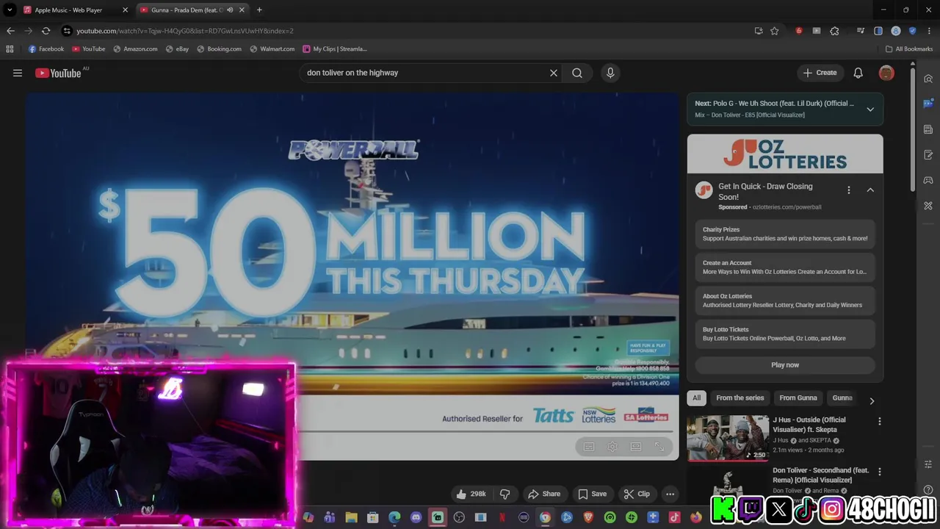Reload the YouTube page
This screenshot has width=940, height=529.
pos(46,31)
